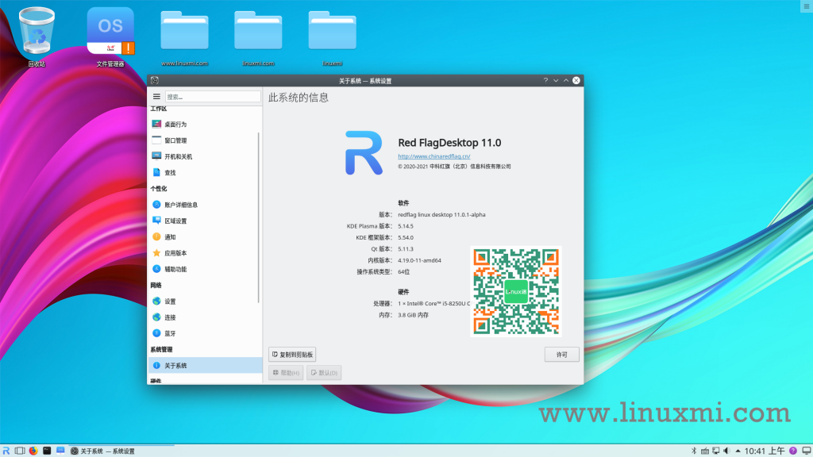813x457 pixels.
Task: Open 设置 under the 网络 section
Action: point(205,301)
